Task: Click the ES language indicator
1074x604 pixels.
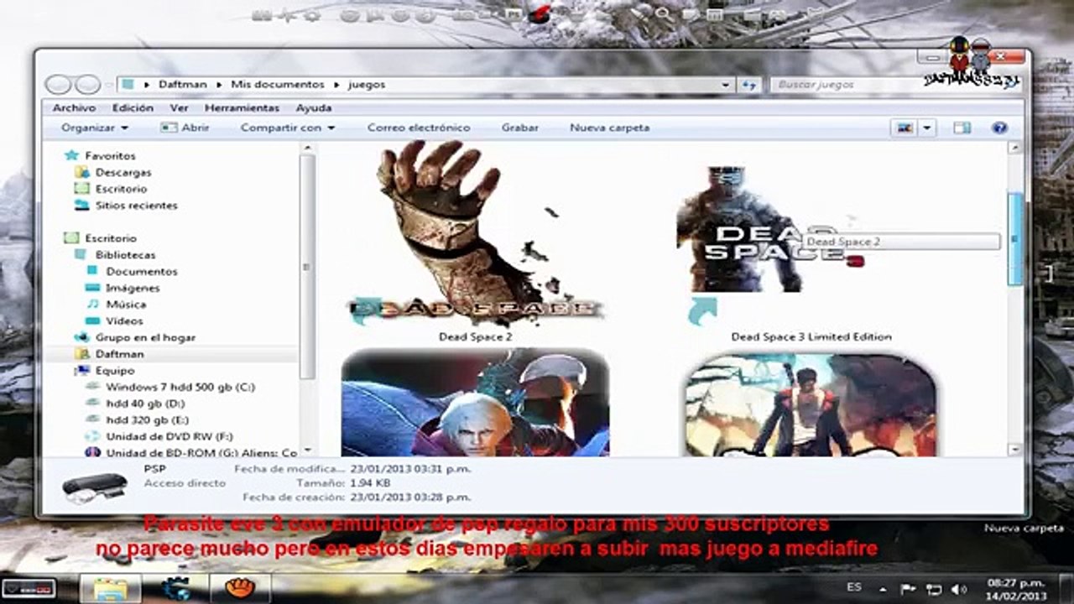Action: [854, 588]
